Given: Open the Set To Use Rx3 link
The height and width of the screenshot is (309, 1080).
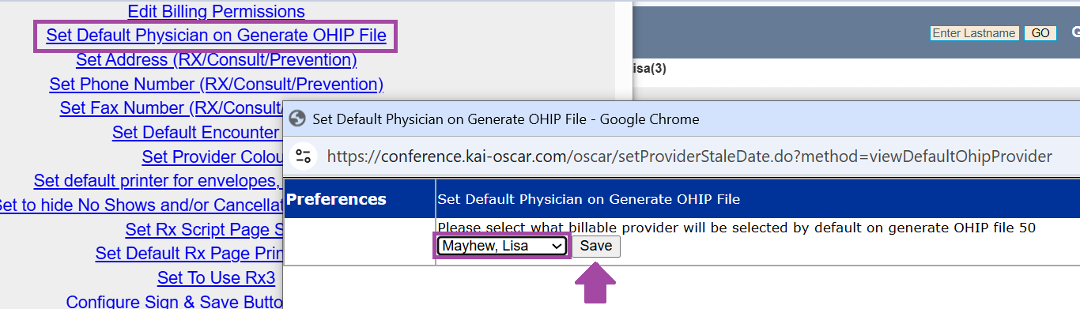Looking at the screenshot, I should pos(217,278).
